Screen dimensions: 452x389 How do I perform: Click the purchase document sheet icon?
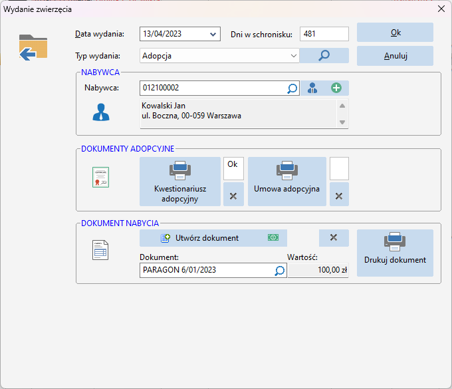[x=100, y=250]
